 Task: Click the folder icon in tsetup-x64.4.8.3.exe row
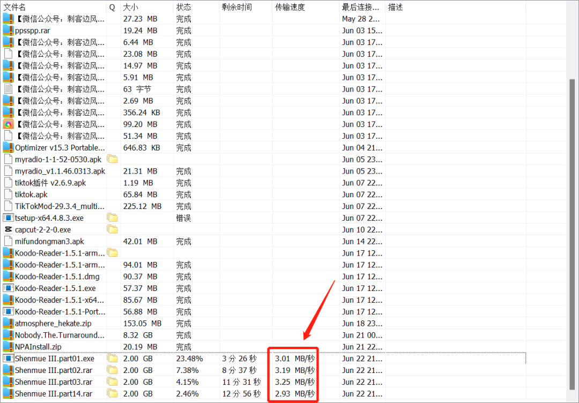pyautogui.click(x=112, y=218)
